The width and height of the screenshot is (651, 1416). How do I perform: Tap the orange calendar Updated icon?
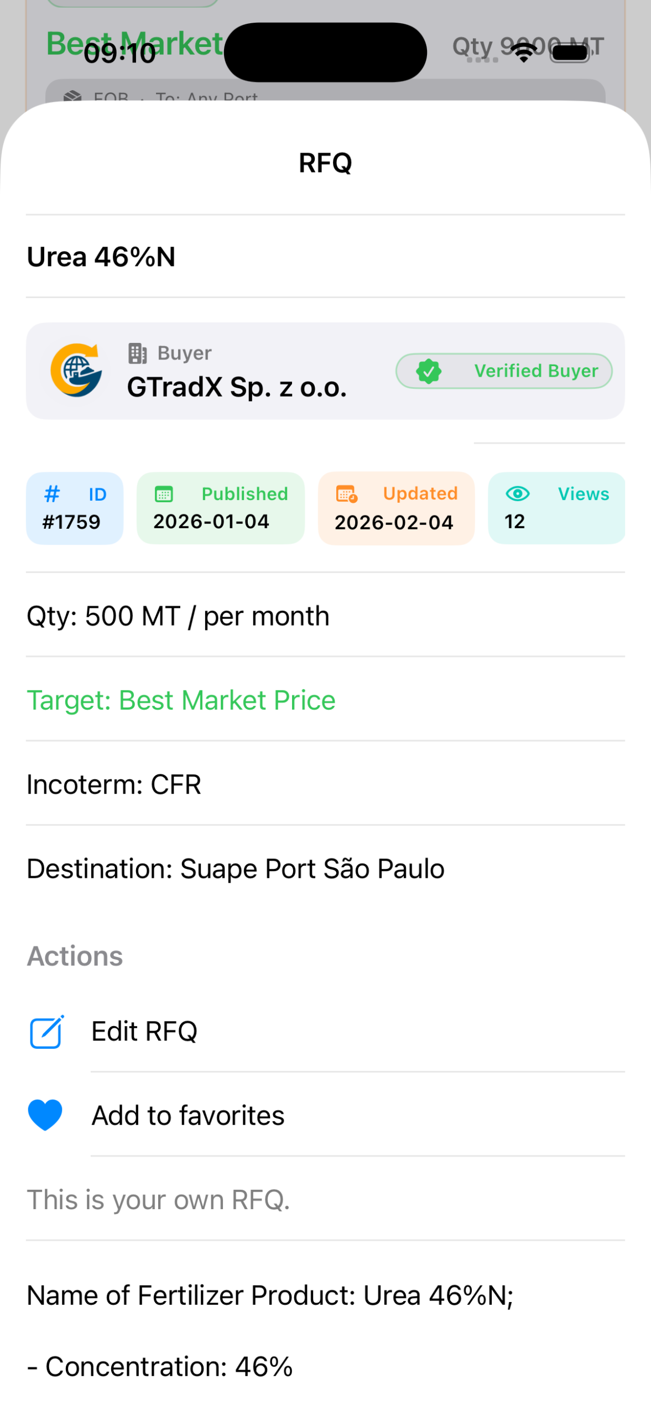coord(347,493)
